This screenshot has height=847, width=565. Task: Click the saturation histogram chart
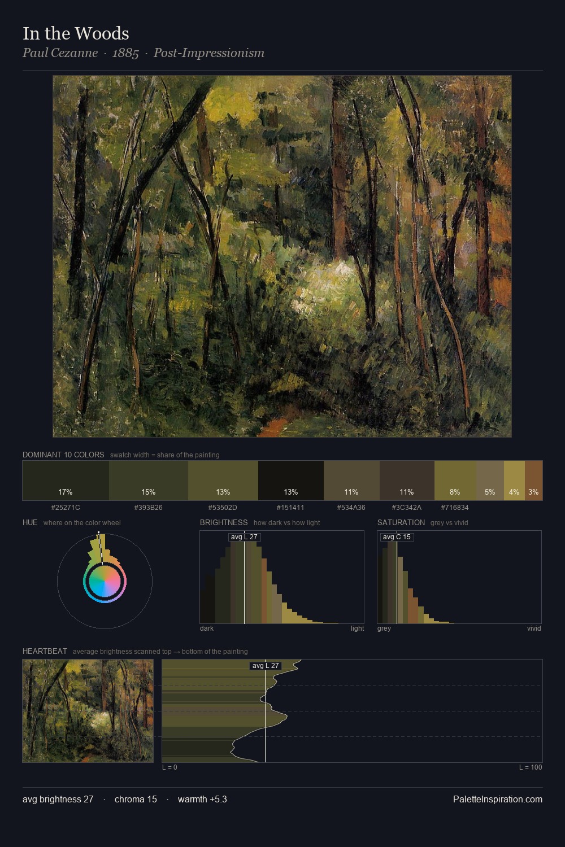tap(459, 577)
